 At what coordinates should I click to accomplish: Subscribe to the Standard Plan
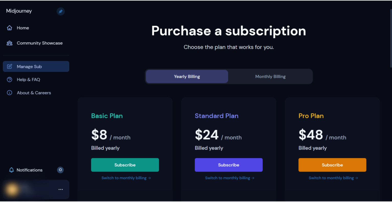tap(228, 165)
